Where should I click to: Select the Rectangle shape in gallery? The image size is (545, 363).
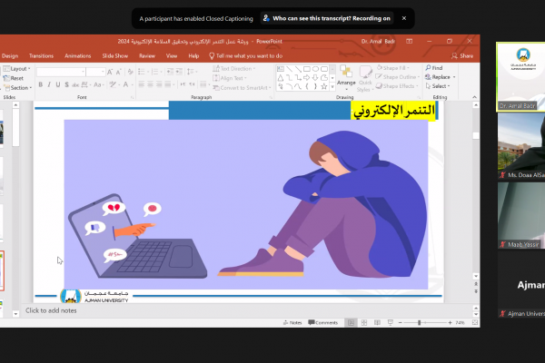pyautogui.click(x=307, y=69)
